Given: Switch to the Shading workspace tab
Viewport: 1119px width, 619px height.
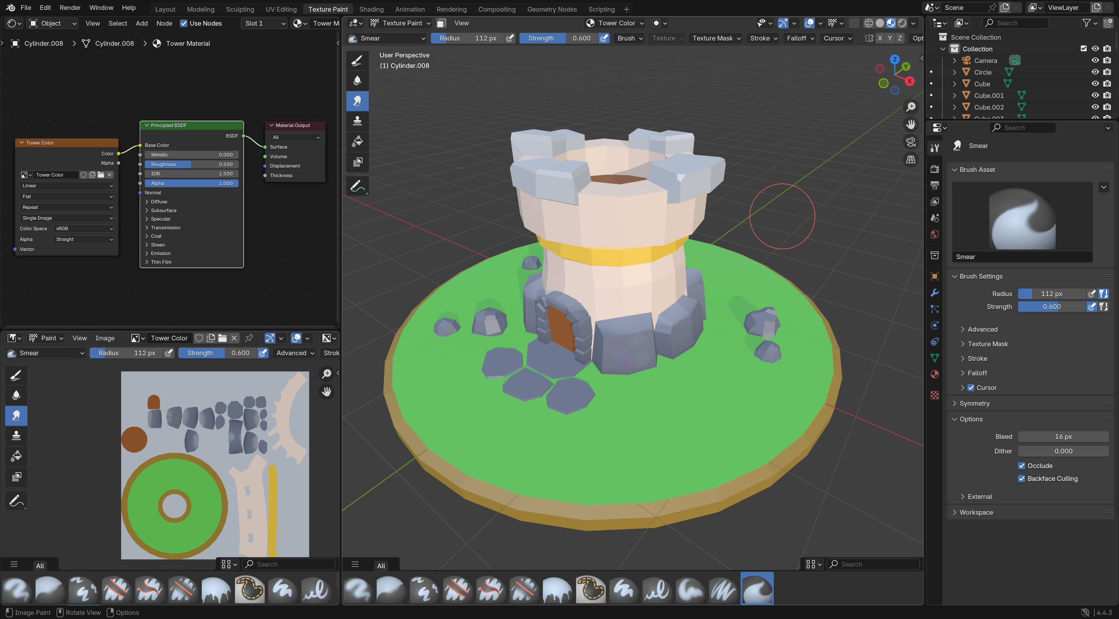Looking at the screenshot, I should tap(371, 9).
